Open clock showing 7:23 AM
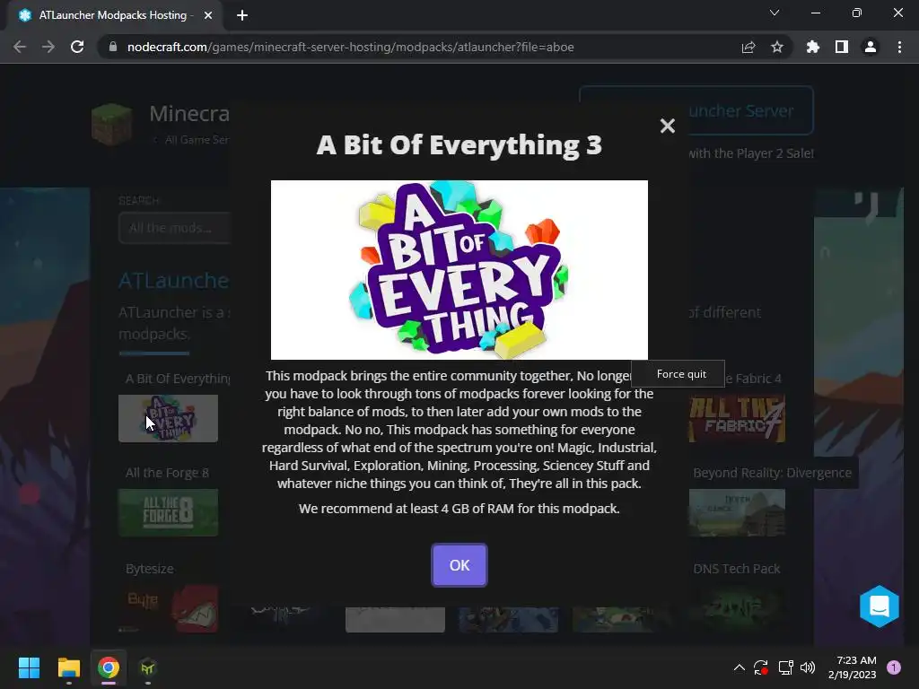 (853, 667)
